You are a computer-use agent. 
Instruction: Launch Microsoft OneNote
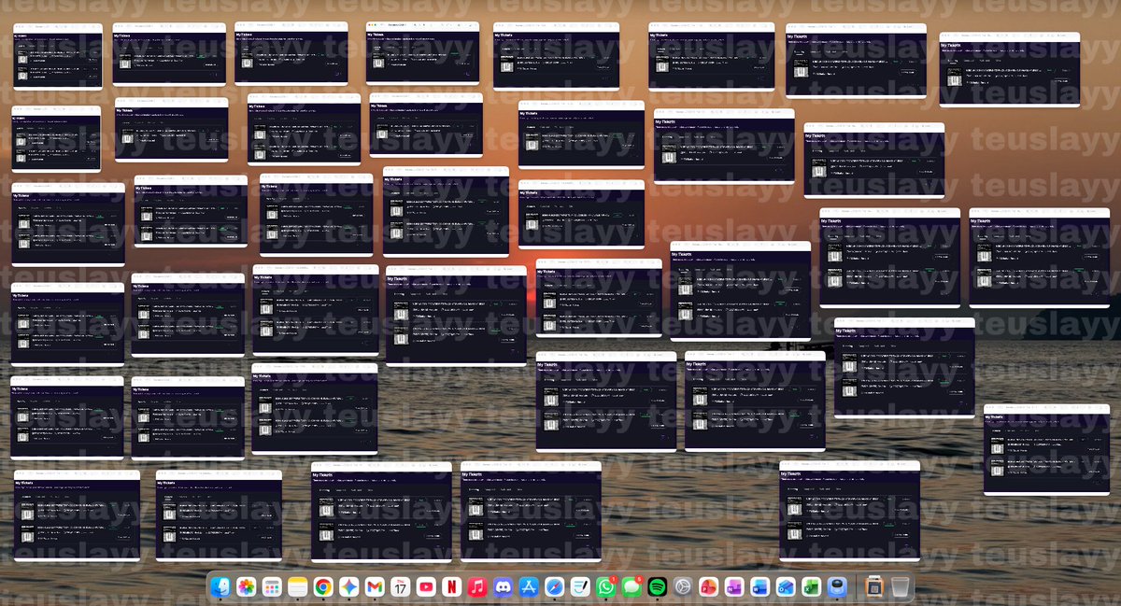click(x=734, y=586)
